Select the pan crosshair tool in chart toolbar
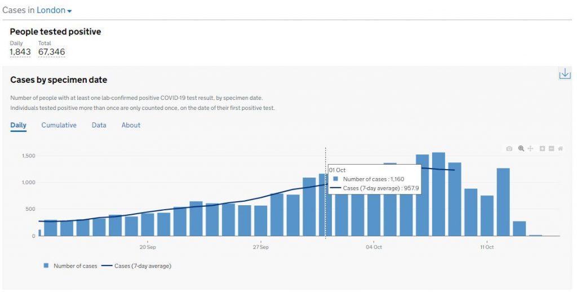 point(530,149)
